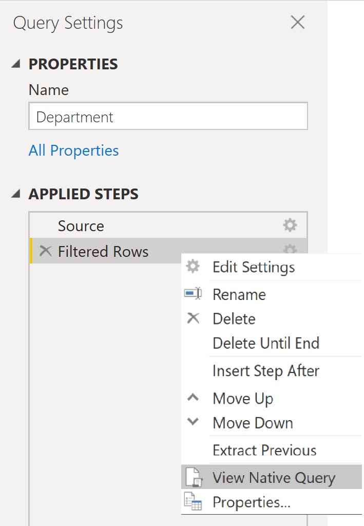364x526 pixels.
Task: Select Extract Previous from context menu
Action: click(x=264, y=450)
